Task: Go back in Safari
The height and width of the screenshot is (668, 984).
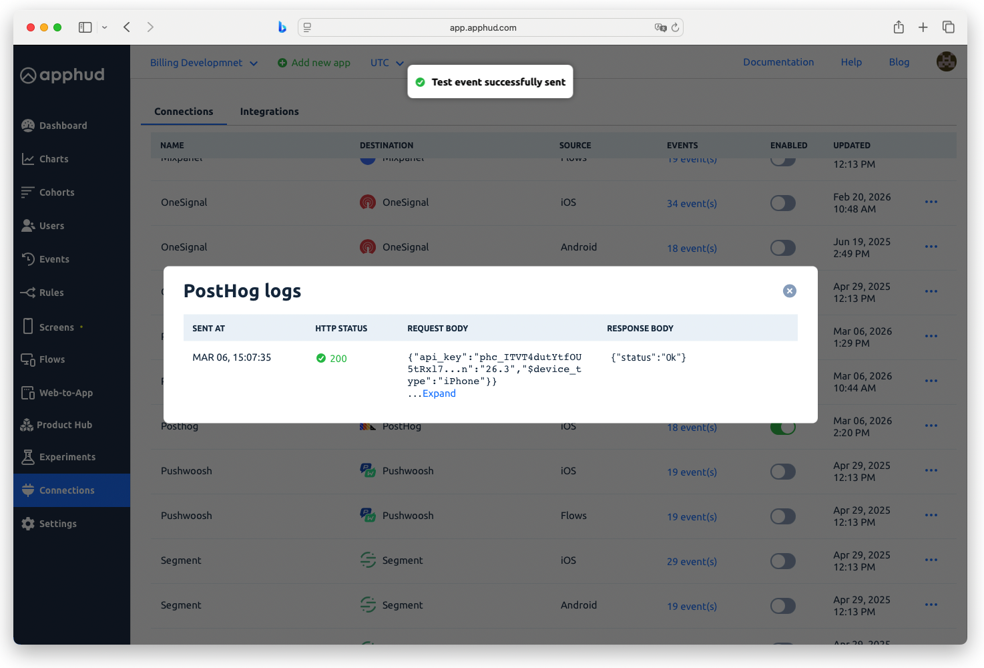Action: click(127, 27)
